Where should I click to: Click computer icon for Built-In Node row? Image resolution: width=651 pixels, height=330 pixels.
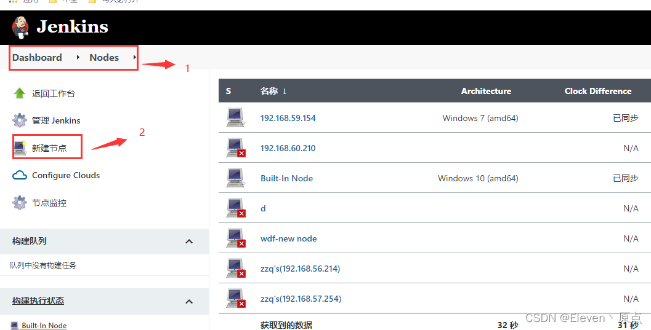click(235, 178)
